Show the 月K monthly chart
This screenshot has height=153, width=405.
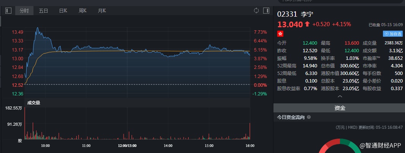tap(102, 11)
